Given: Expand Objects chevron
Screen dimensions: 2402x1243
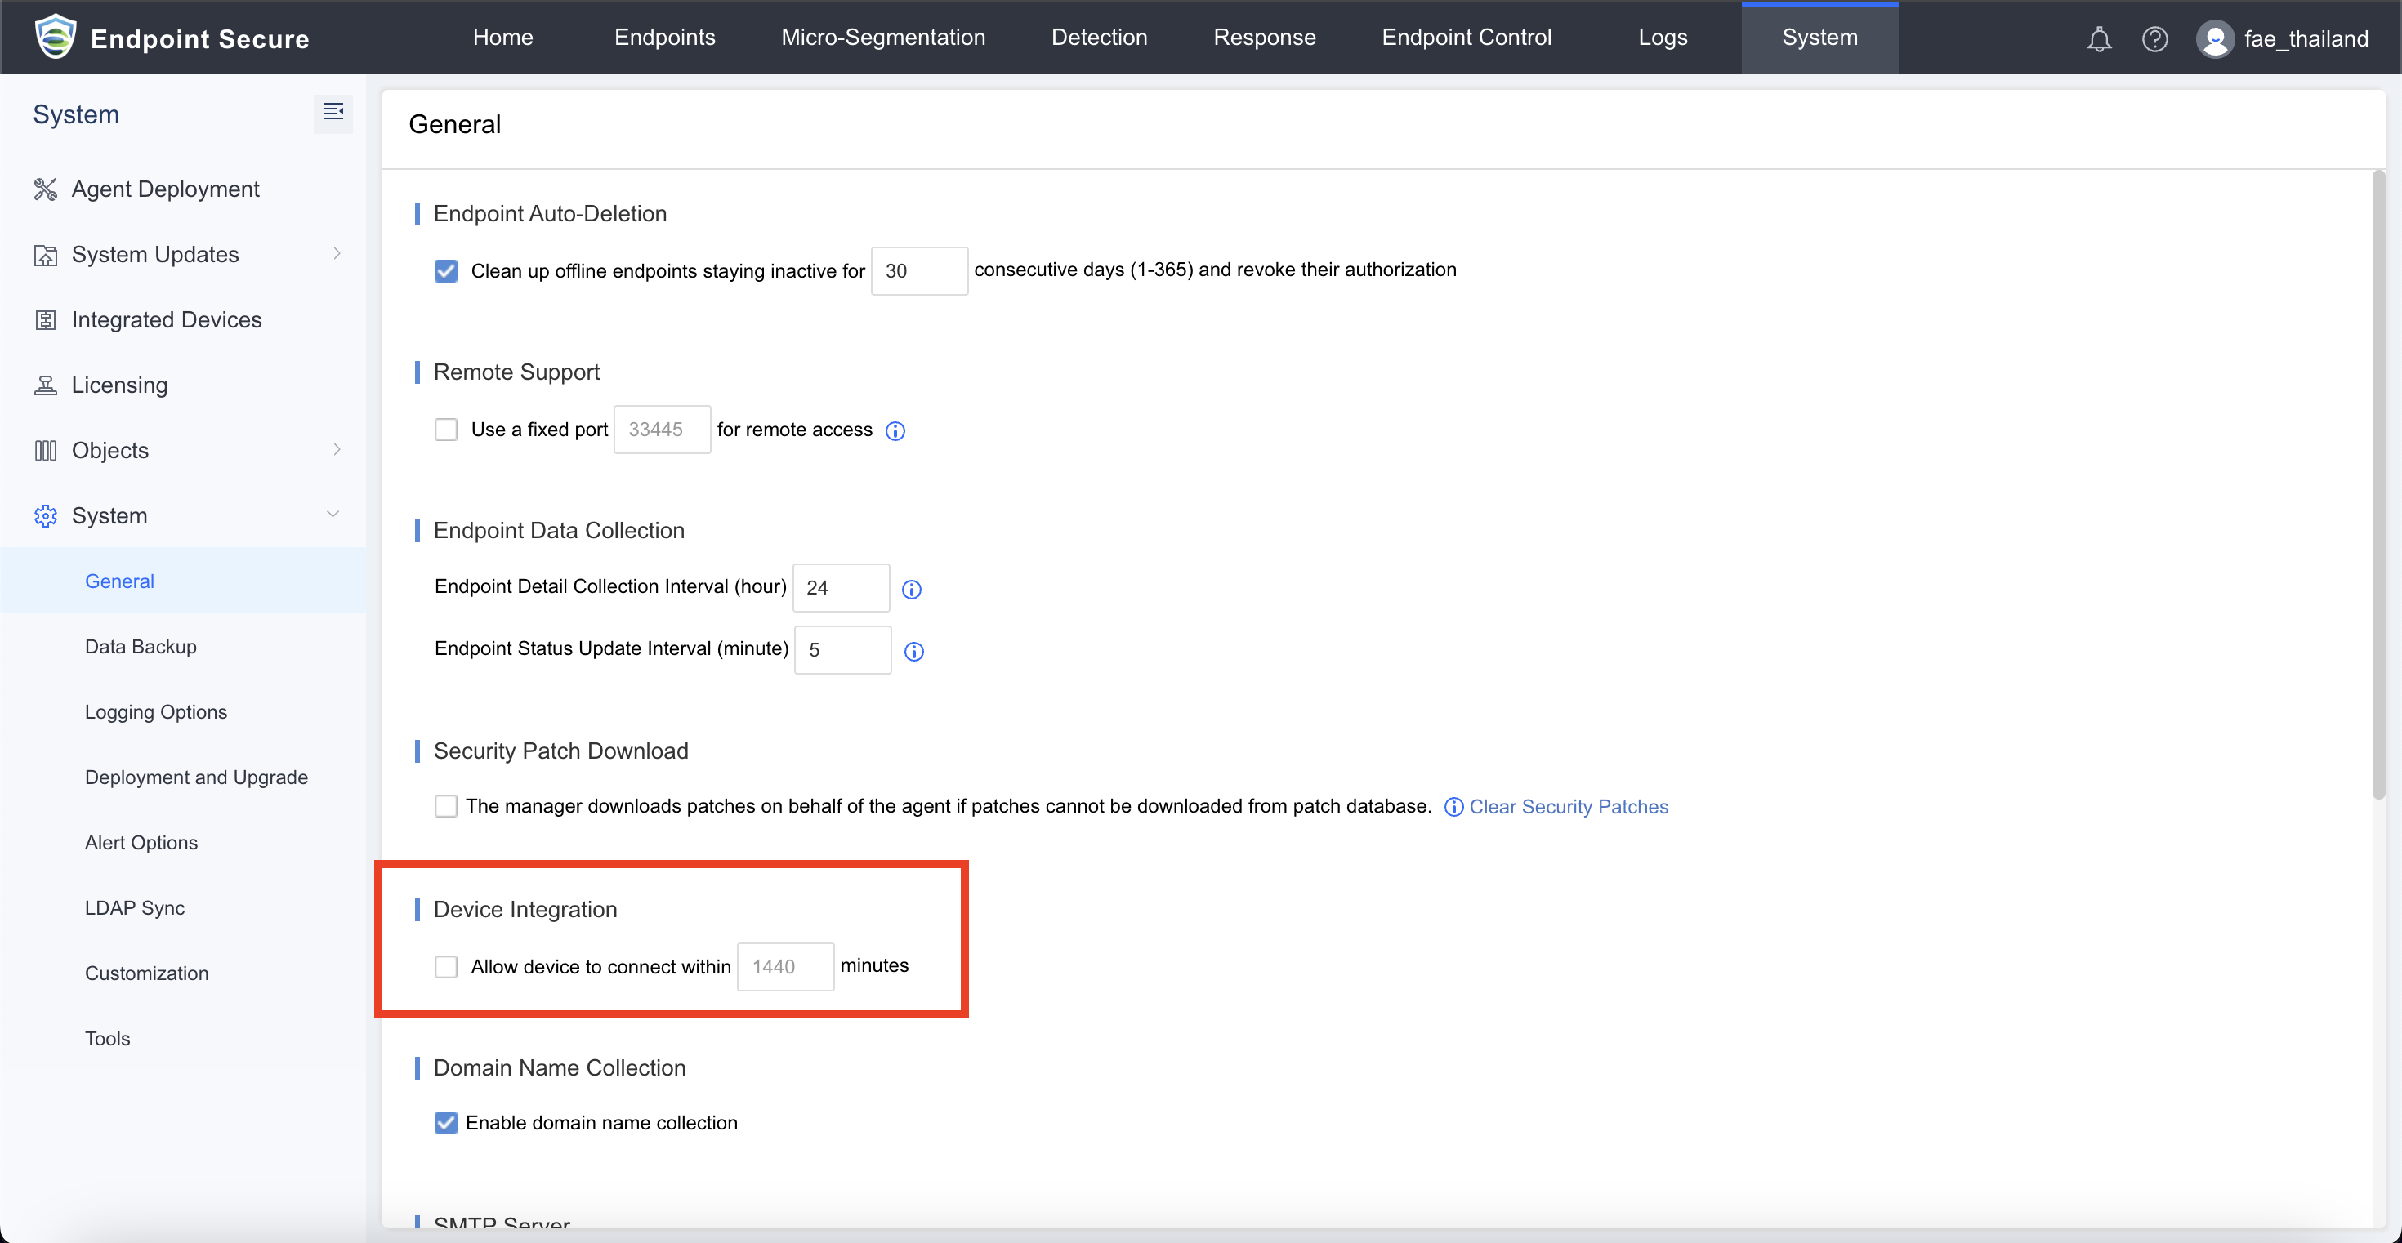Looking at the screenshot, I should click(337, 449).
